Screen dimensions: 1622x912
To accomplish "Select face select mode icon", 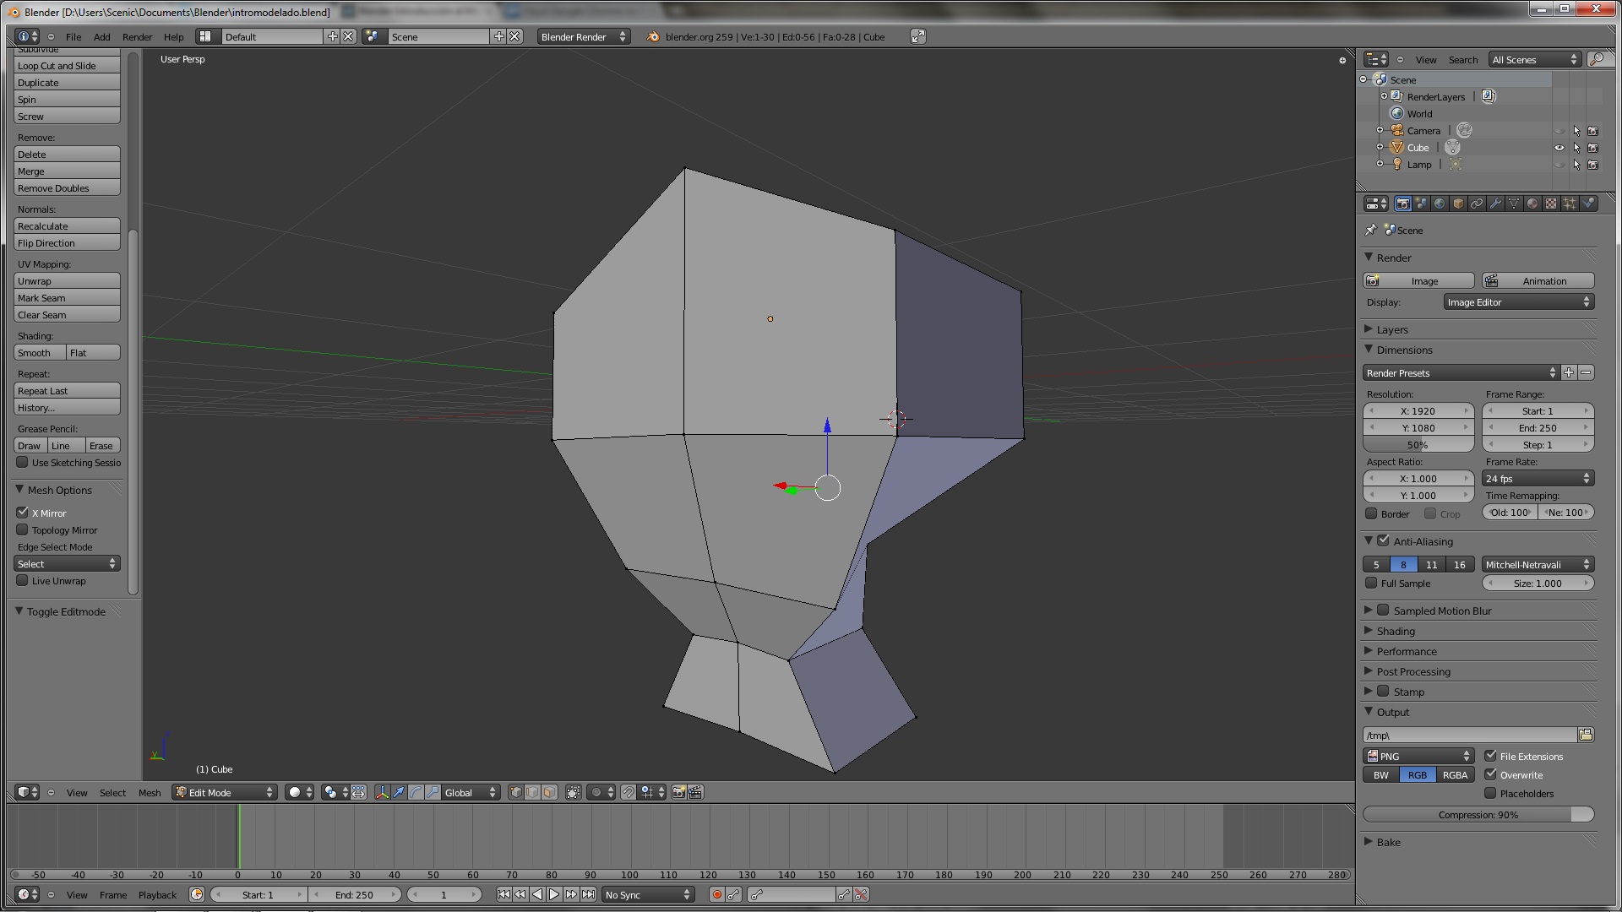I will tap(549, 793).
